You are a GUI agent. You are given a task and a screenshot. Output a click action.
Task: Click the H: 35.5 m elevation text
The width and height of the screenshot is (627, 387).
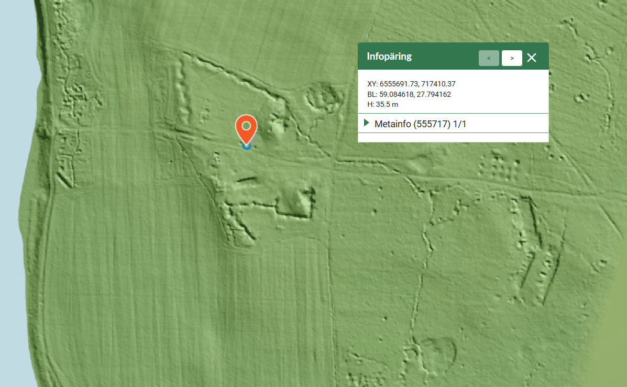tap(382, 104)
